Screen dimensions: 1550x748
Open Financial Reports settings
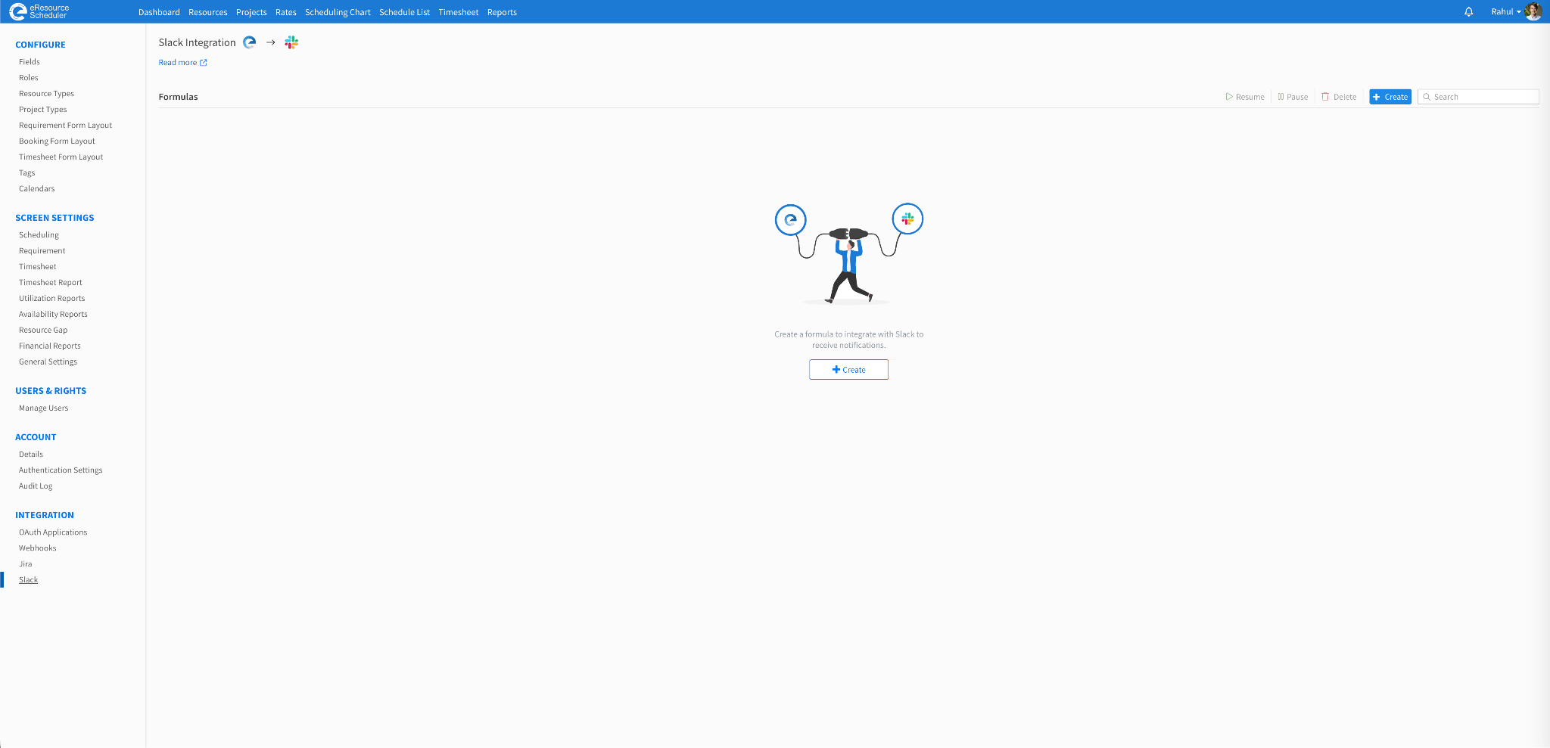coord(50,346)
